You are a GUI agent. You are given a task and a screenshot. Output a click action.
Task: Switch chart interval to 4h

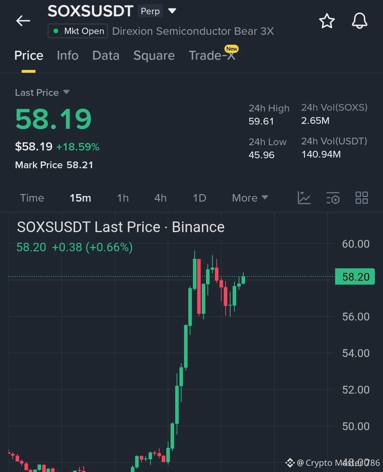pos(160,198)
